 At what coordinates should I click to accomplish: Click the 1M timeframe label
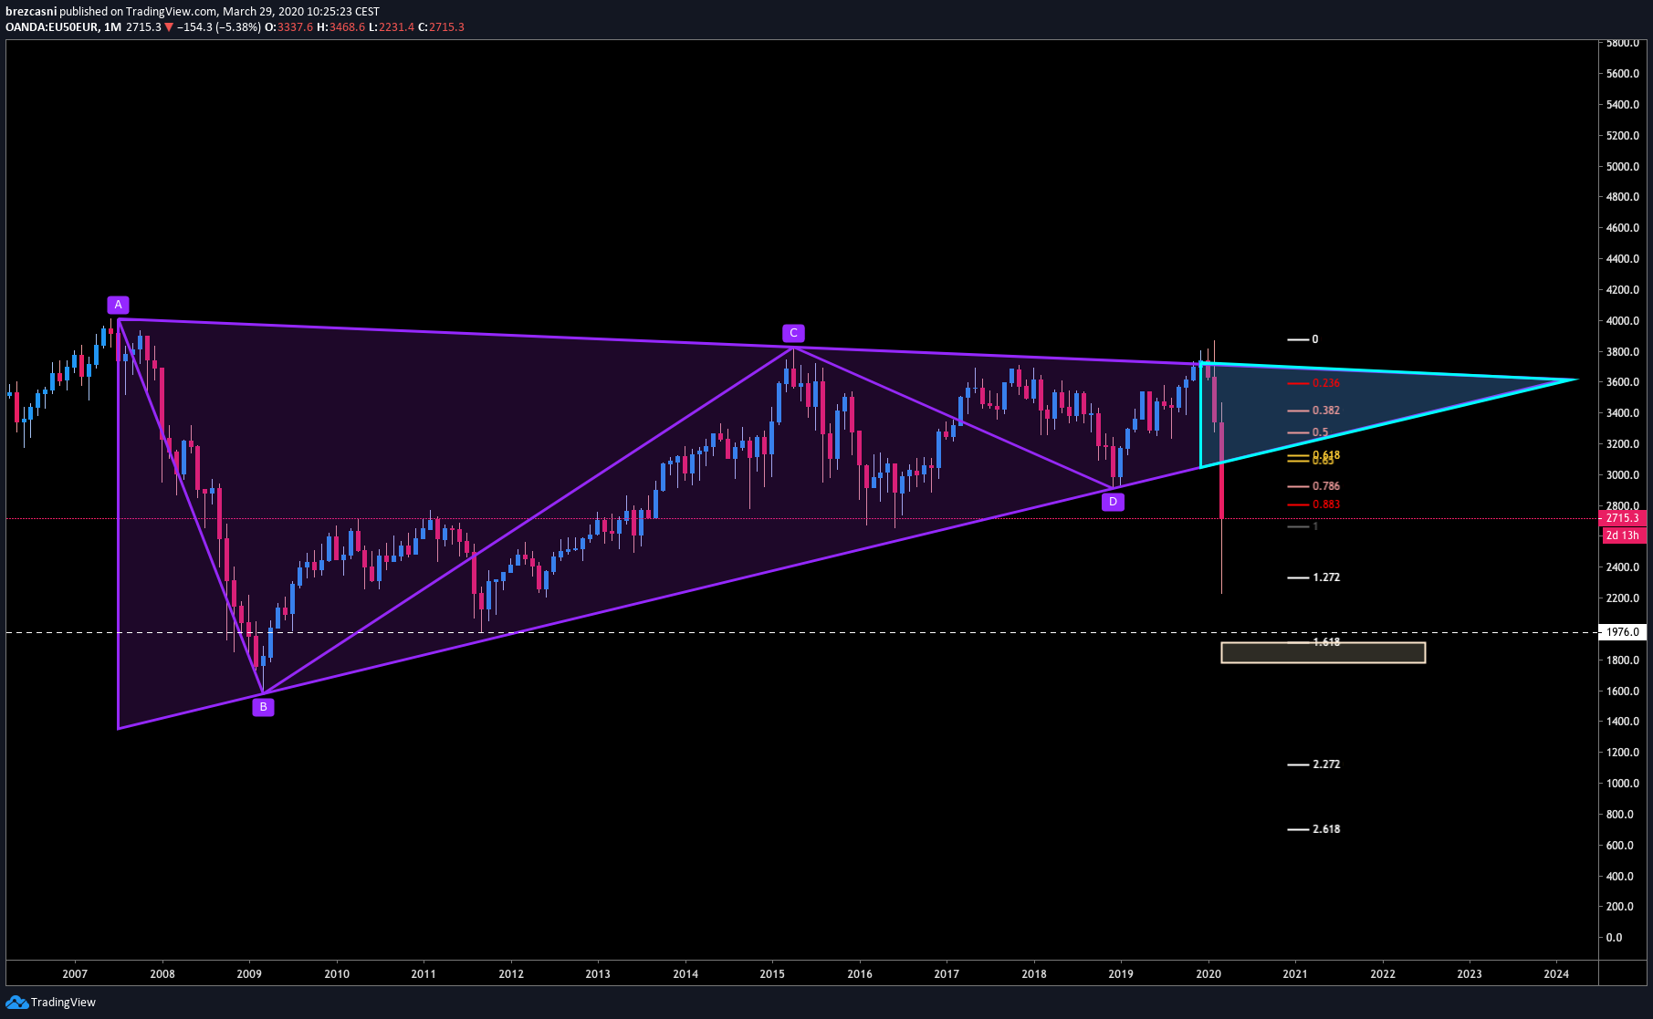point(112,27)
